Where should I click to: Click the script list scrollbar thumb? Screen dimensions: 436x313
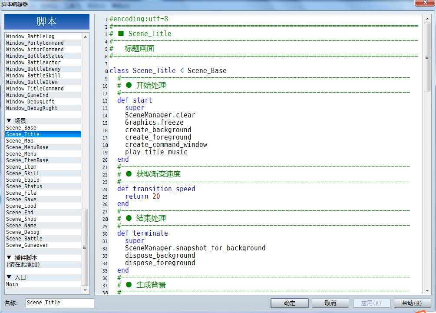[x=85, y=247]
